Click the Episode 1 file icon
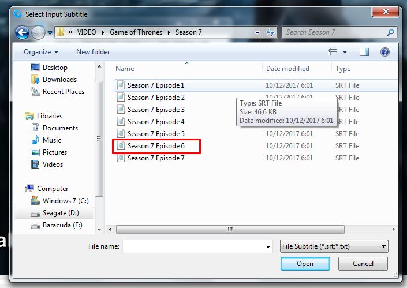The image size is (407, 288). [x=121, y=85]
